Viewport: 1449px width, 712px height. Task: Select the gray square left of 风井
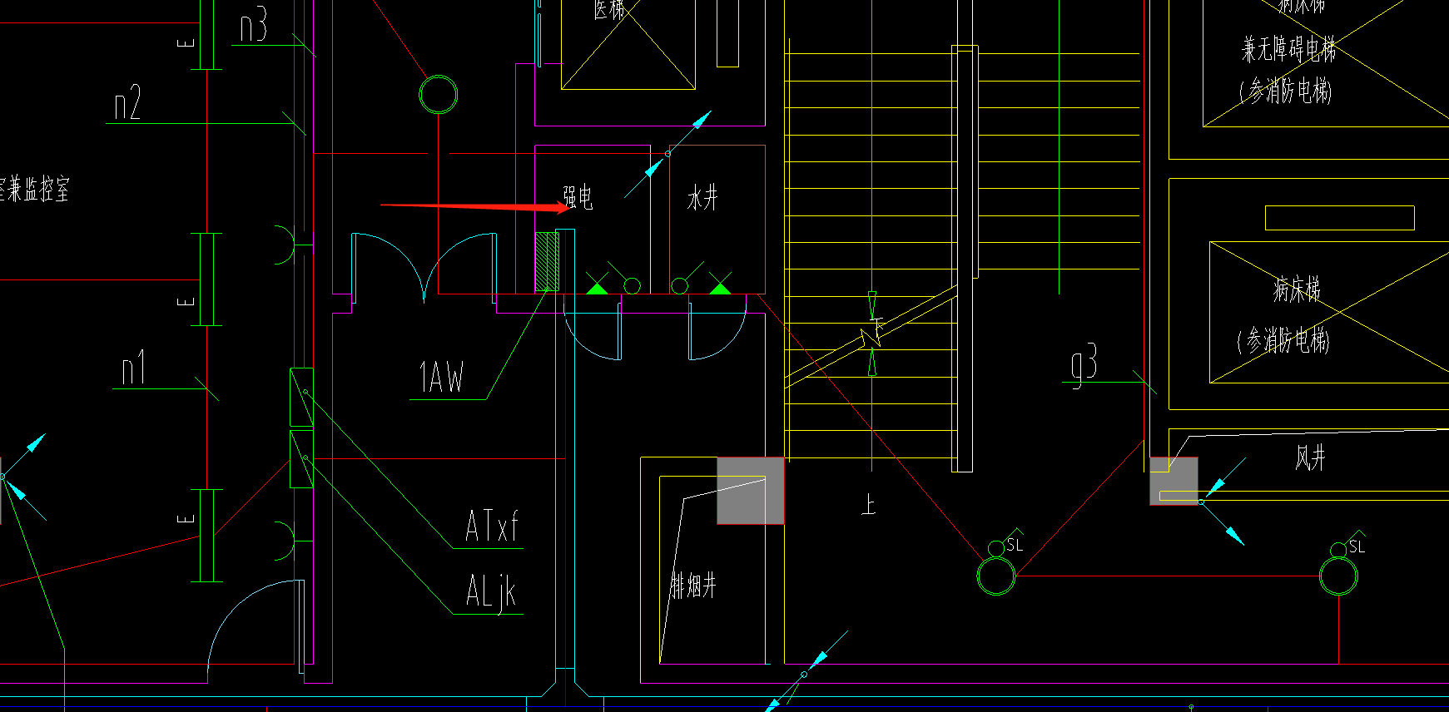pyautogui.click(x=1174, y=481)
